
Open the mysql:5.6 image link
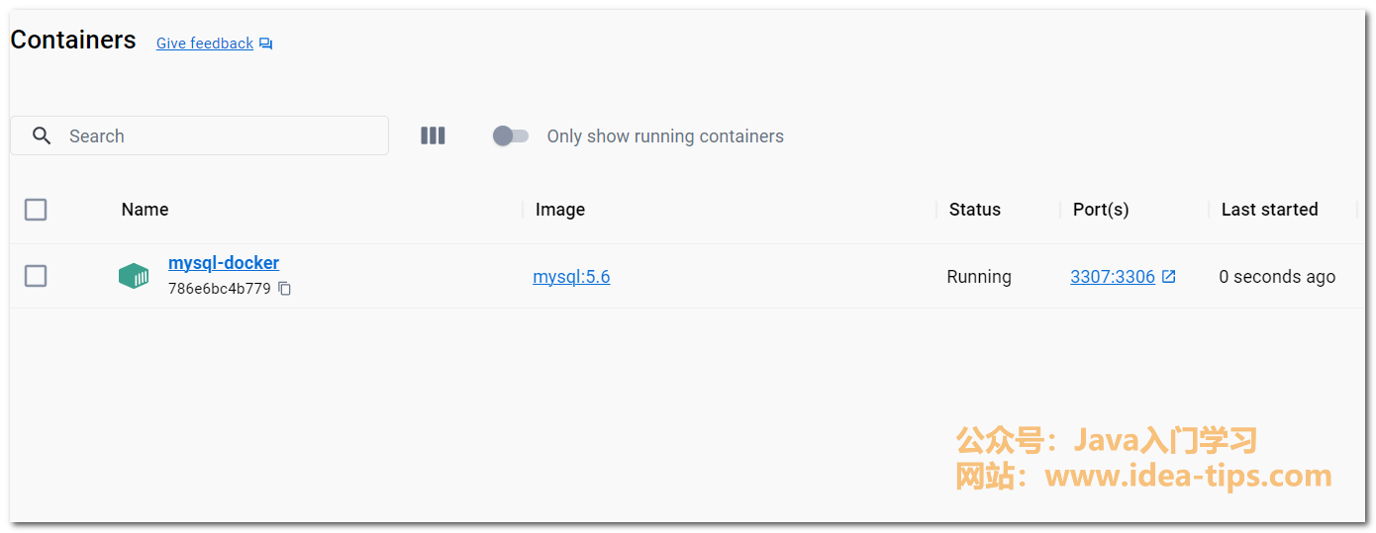pos(571,277)
